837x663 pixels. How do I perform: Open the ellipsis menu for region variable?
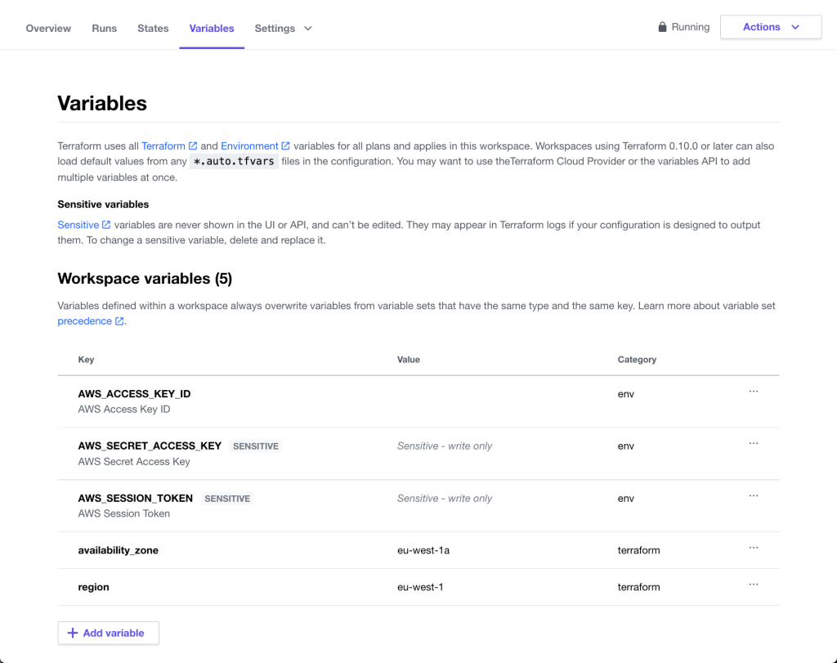[x=753, y=585]
